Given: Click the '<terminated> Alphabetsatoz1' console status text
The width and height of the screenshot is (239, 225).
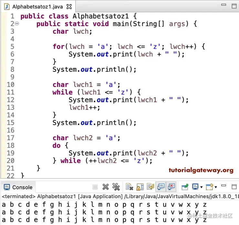Looking at the screenshot, I should 39,196.
